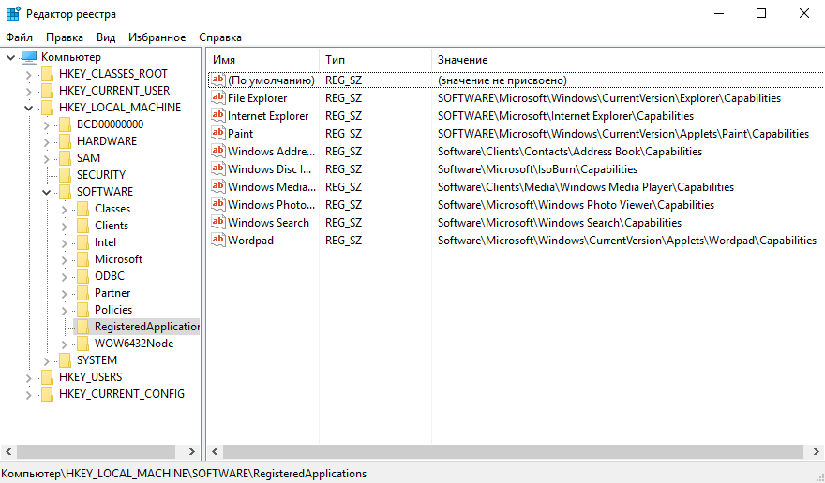Click the Clients folder icon
Image resolution: width=825 pixels, height=483 pixels.
(x=83, y=226)
